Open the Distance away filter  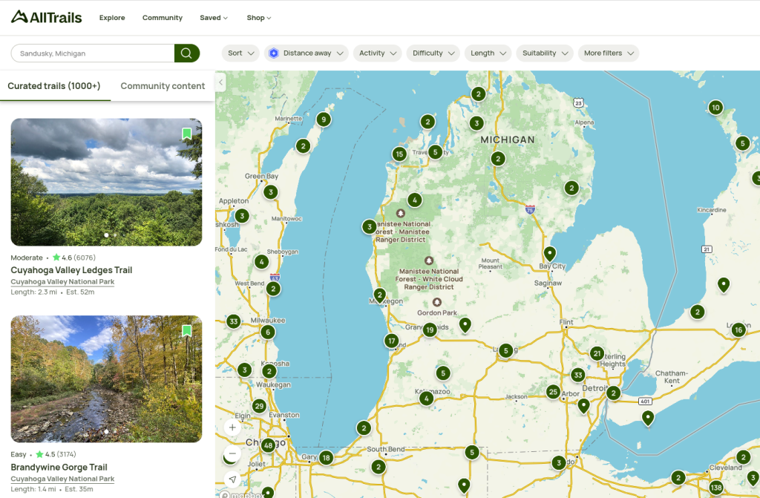307,53
